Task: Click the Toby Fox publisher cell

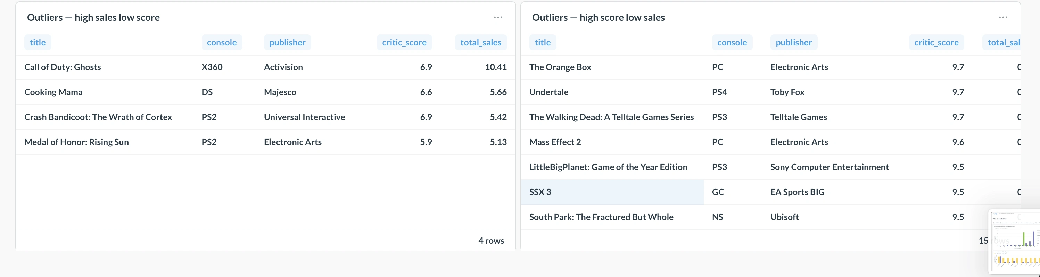Action: pos(787,92)
